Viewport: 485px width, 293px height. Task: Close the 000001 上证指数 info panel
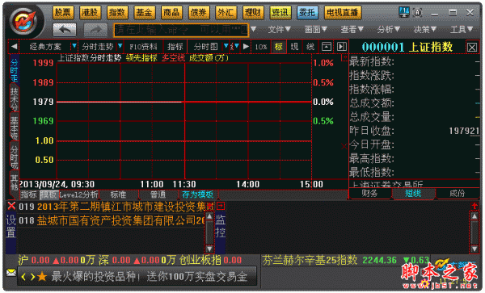[472, 48]
